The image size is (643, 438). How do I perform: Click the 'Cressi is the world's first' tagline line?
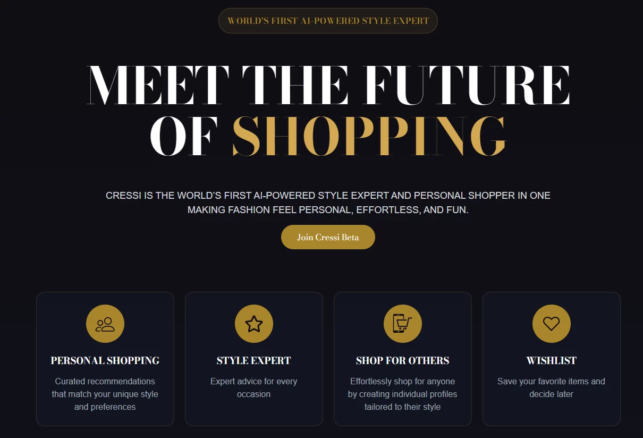tap(328, 196)
